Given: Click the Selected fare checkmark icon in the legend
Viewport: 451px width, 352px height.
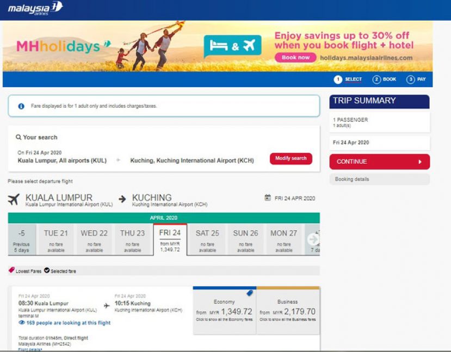Looking at the screenshot, I should [x=47, y=270].
